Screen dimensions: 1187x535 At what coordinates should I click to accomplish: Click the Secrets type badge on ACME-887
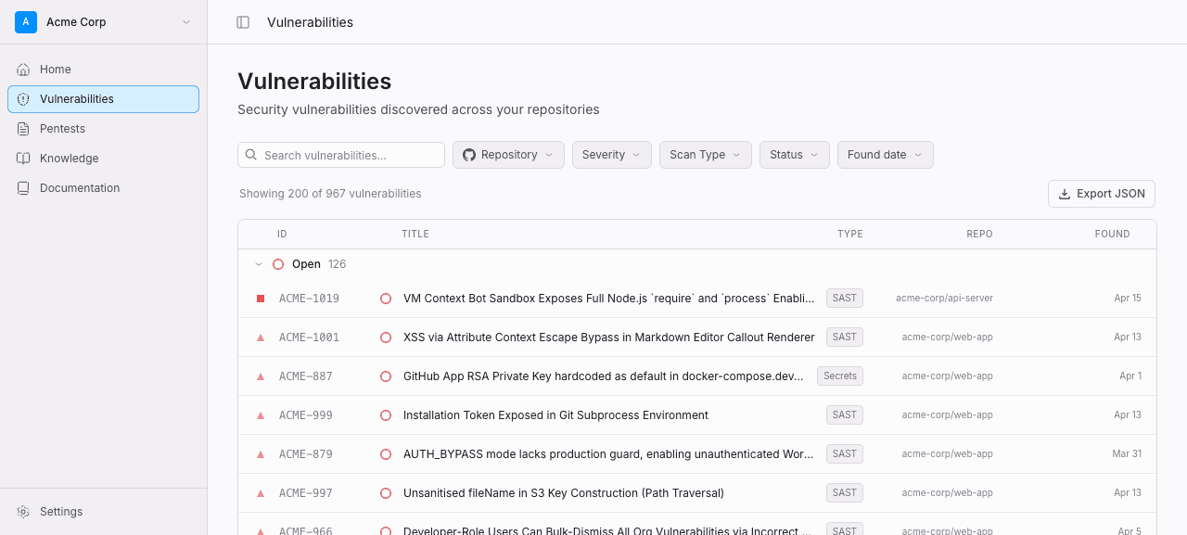pyautogui.click(x=840, y=376)
